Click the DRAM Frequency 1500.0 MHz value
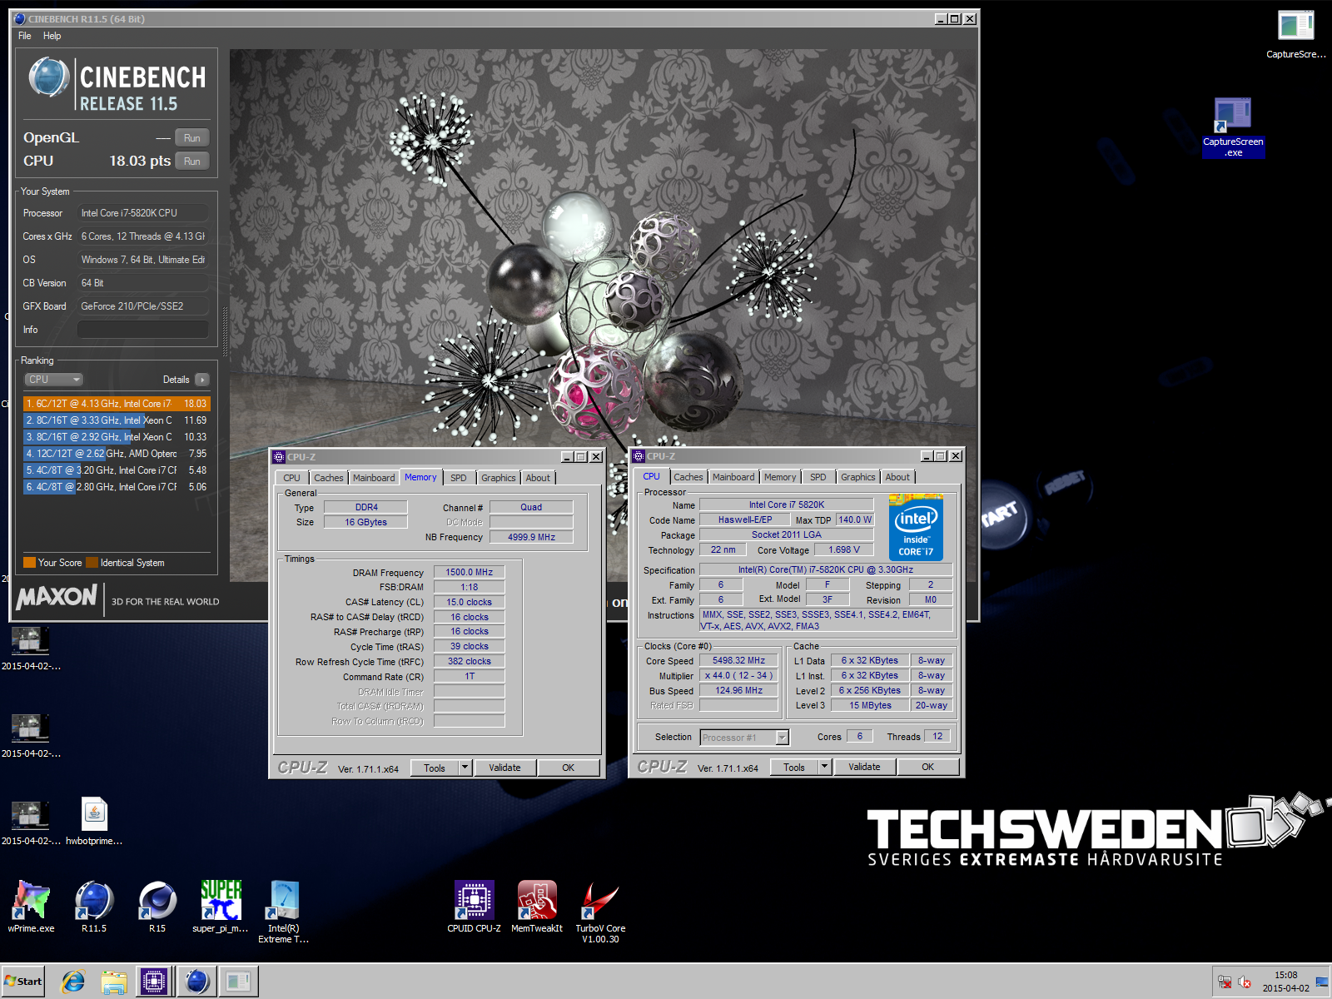 469,573
